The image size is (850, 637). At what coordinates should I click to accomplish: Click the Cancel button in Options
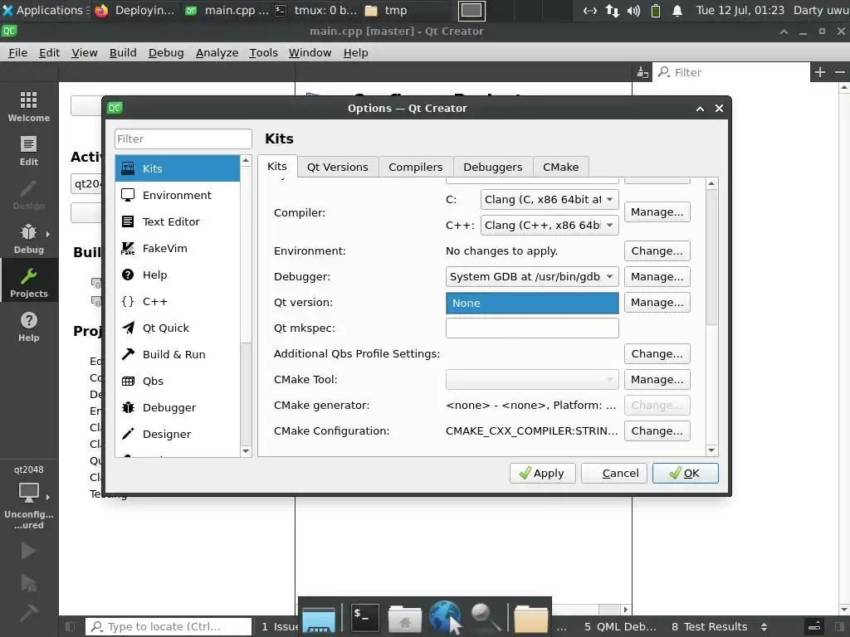coord(614,474)
